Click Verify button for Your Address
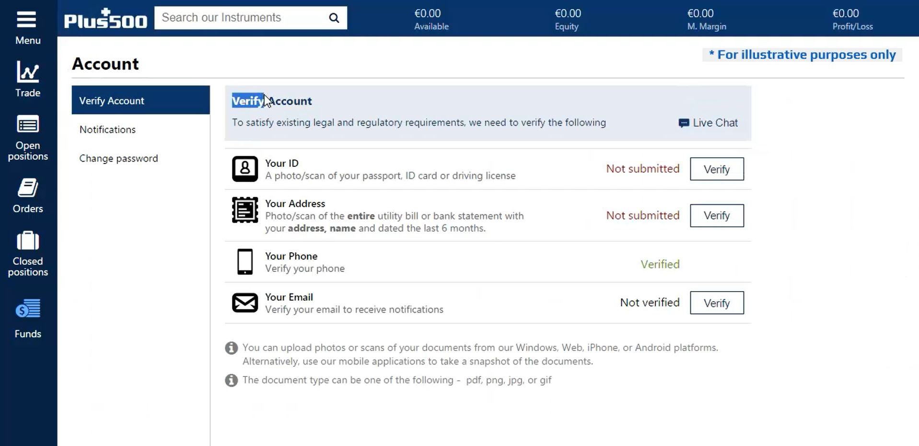Screen dimensions: 919x446 click(x=717, y=216)
